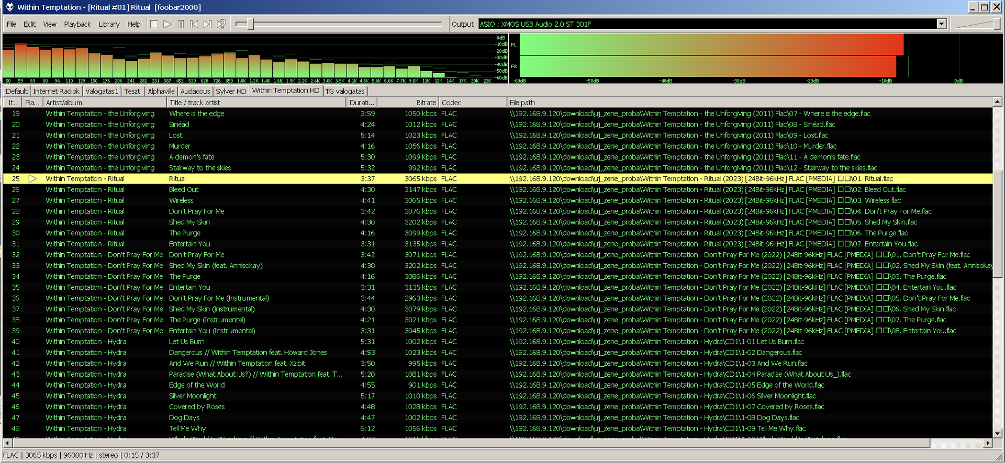The height and width of the screenshot is (463, 1005).
Task: Select 'Shed My Skin (feat. Annisokay)' track
Action: (x=498, y=266)
